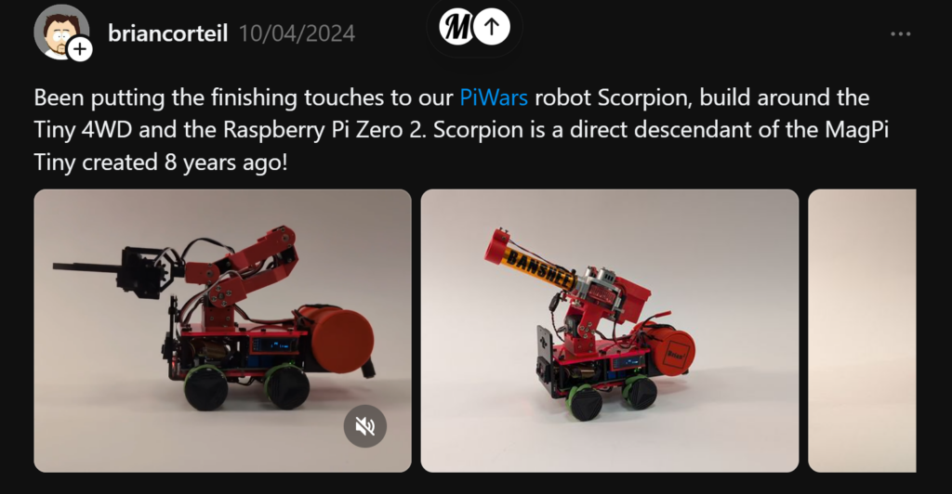The height and width of the screenshot is (494, 952).
Task: Click the 10/04/2024 post date
Action: click(x=297, y=33)
